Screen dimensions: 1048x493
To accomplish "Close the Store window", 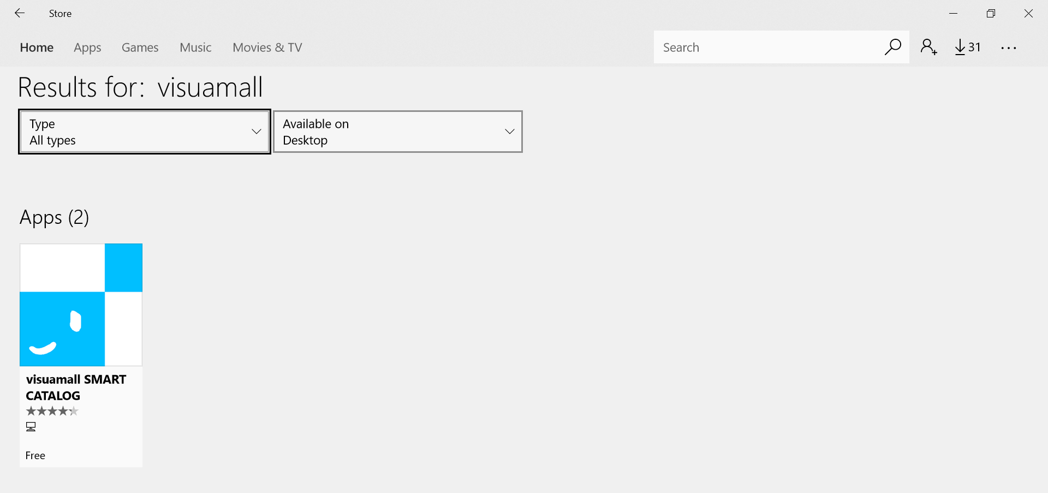I will [1028, 14].
